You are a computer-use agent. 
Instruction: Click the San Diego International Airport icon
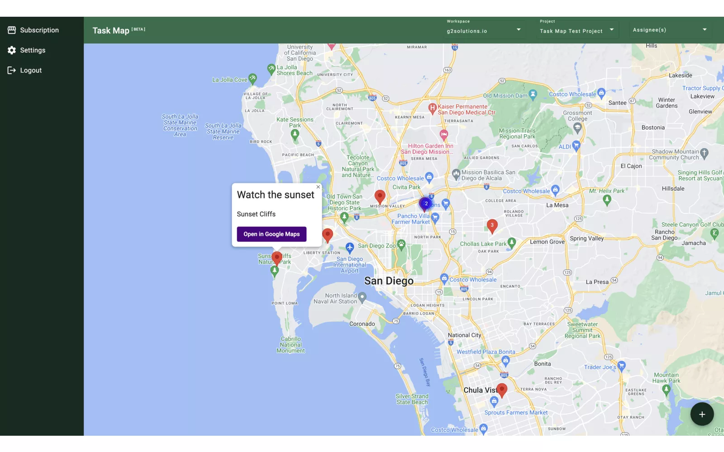pos(349,247)
